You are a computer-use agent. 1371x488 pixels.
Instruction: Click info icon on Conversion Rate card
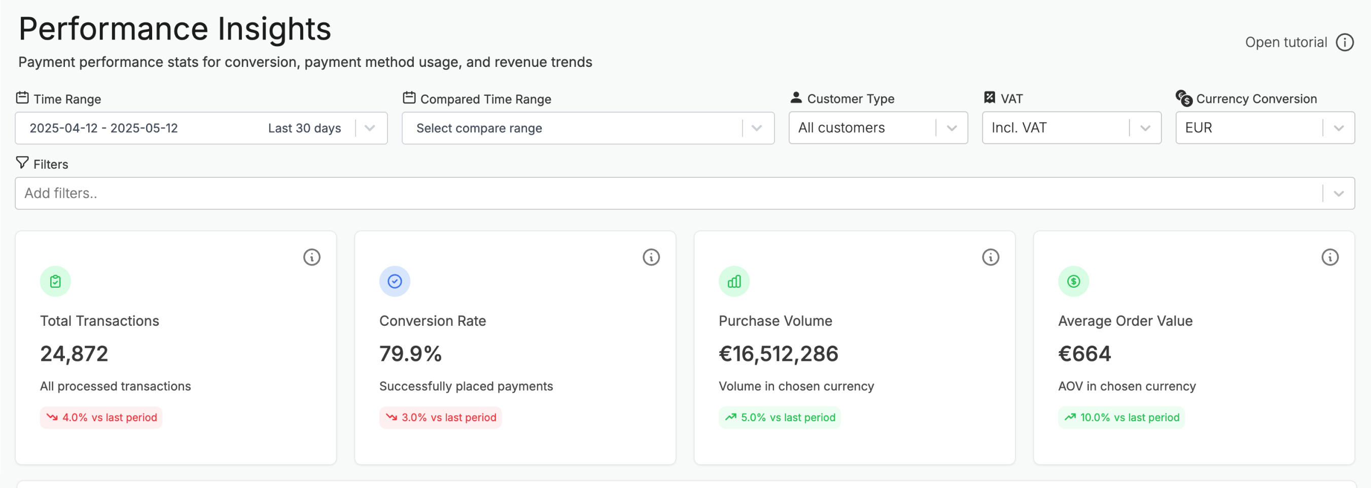[x=650, y=257]
